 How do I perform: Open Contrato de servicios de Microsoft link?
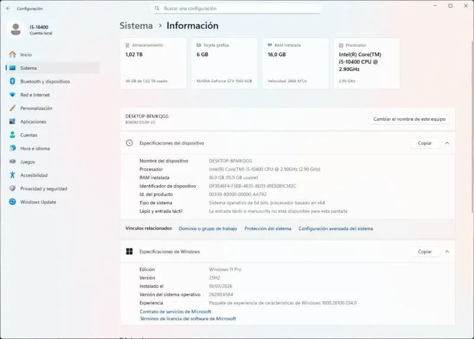175,312
